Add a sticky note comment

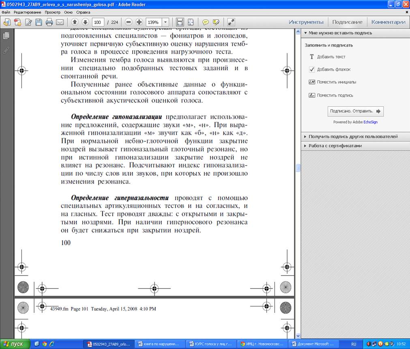(x=206, y=22)
